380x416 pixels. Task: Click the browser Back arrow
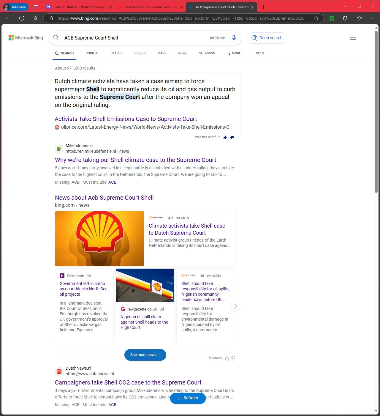tap(9, 18)
